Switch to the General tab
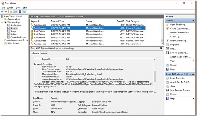The width and height of the screenshot is (197, 116). coord(36,53)
